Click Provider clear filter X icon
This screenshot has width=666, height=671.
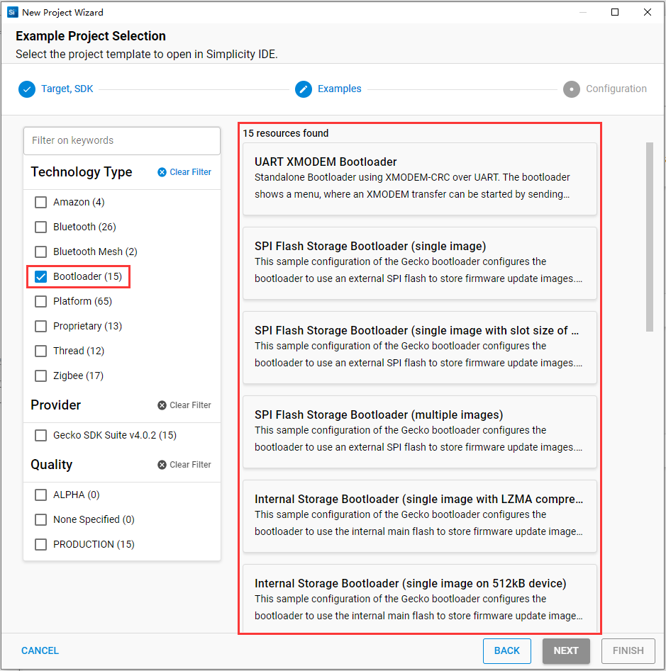pyautogui.click(x=162, y=405)
